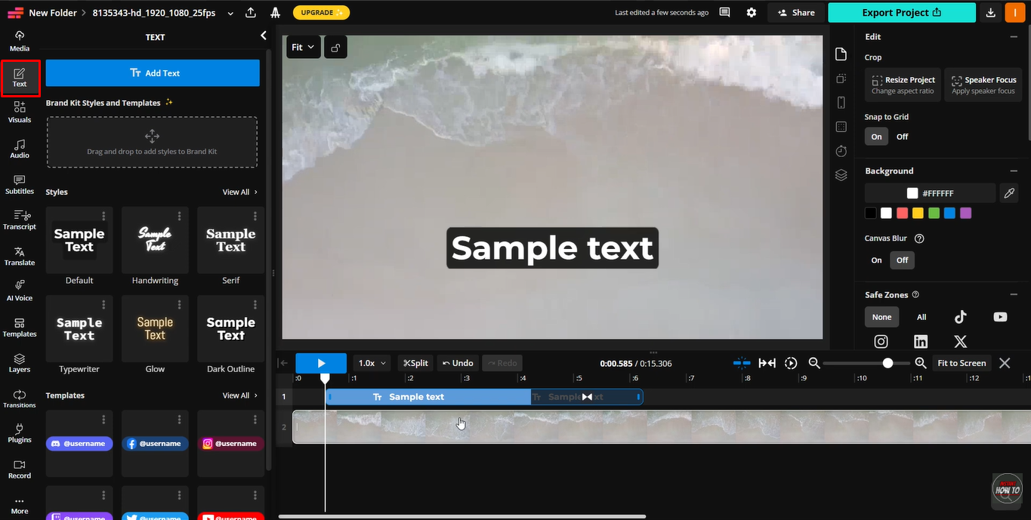The image size is (1031, 520).
Task: Open the 1.0x playback speed dropdown
Action: (x=371, y=362)
